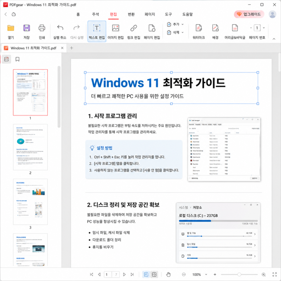Enter fullscreen mode icon
281x281 pixels.
pos(274,274)
